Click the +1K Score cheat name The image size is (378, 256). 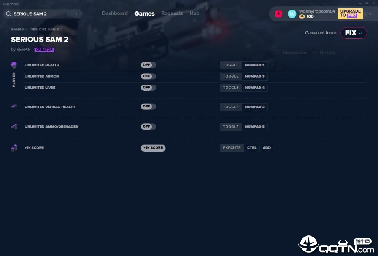(34, 148)
